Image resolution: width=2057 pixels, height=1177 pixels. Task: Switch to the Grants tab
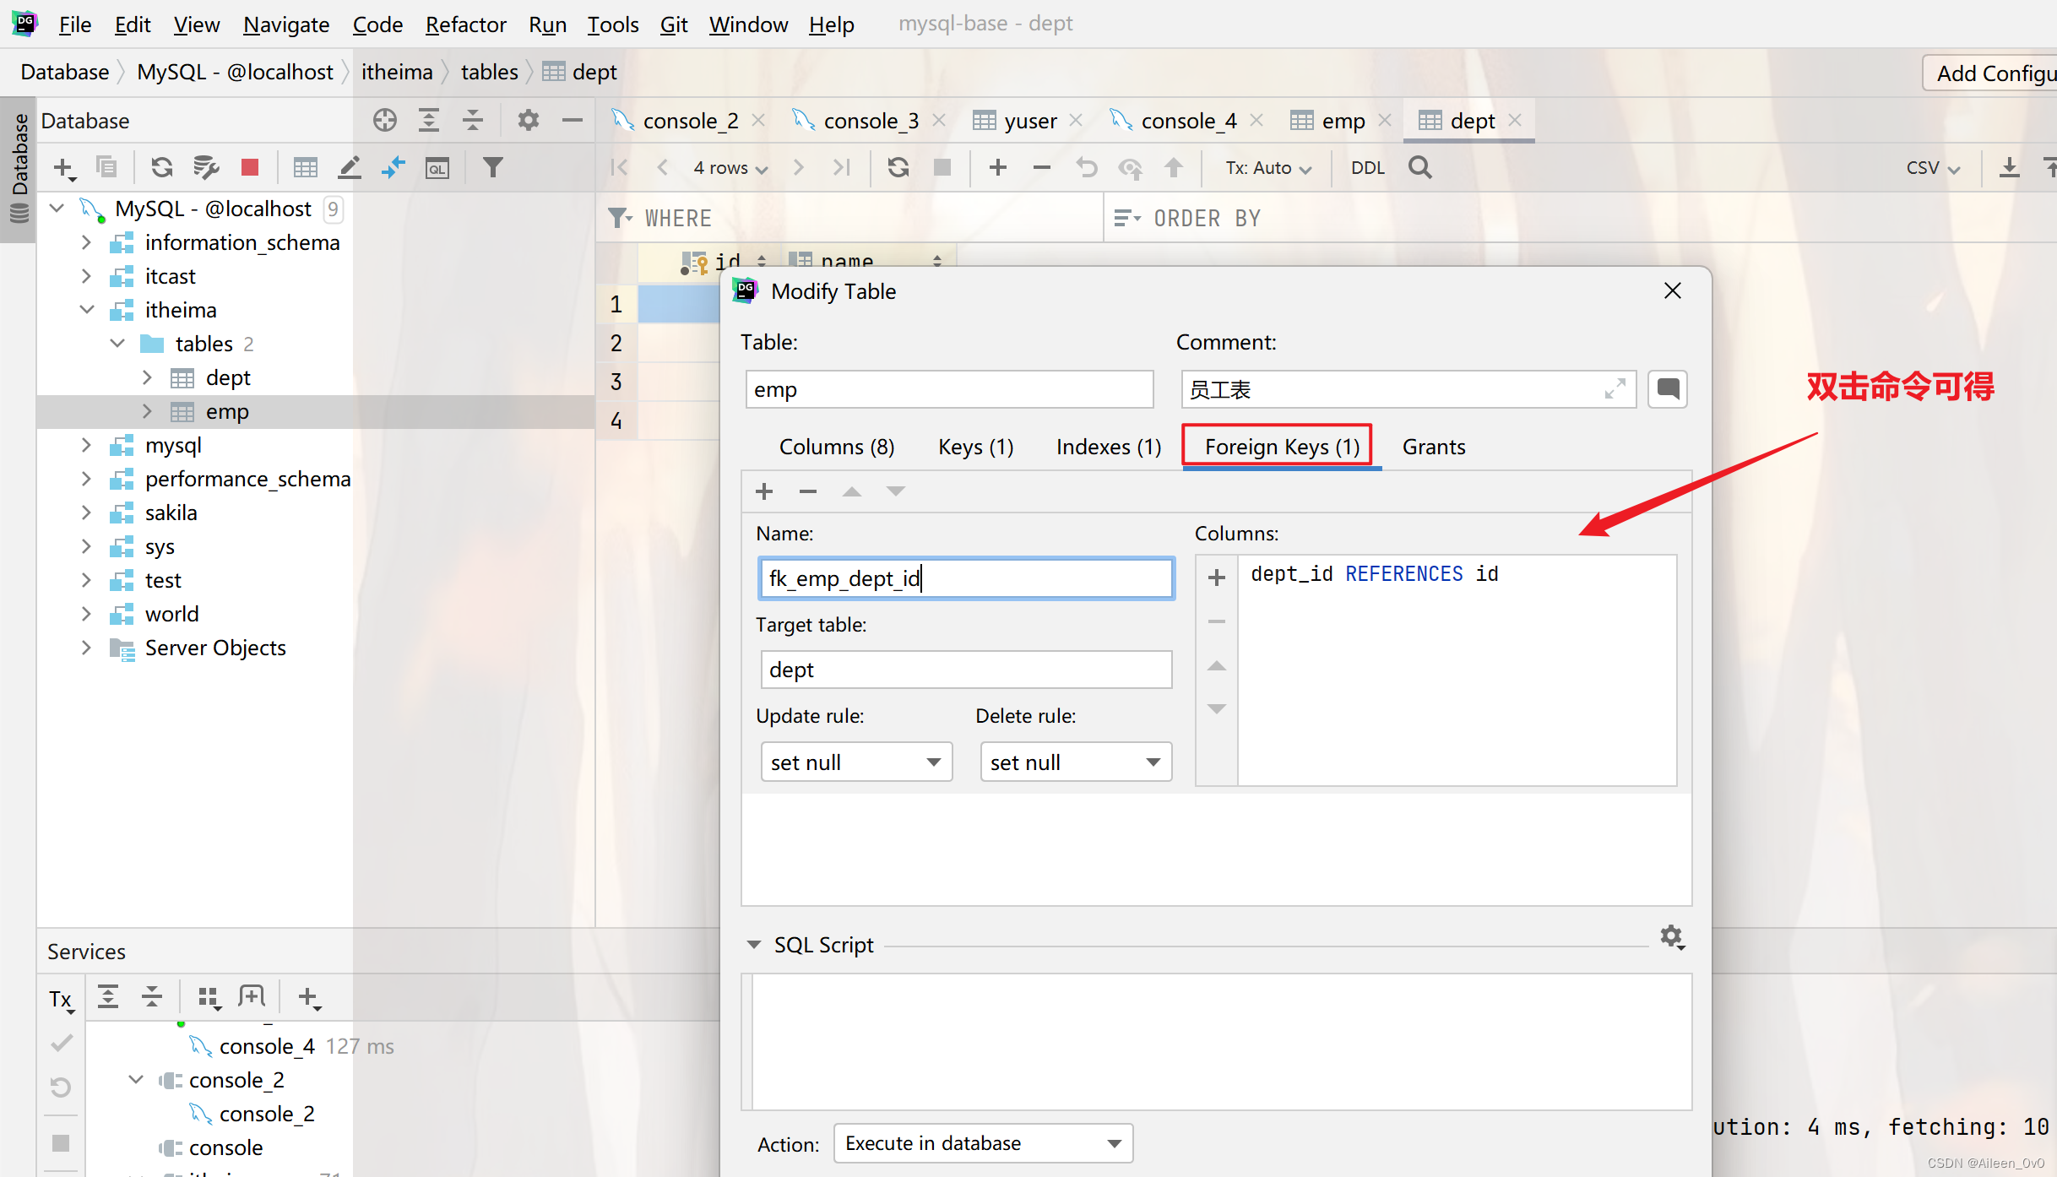click(1434, 447)
